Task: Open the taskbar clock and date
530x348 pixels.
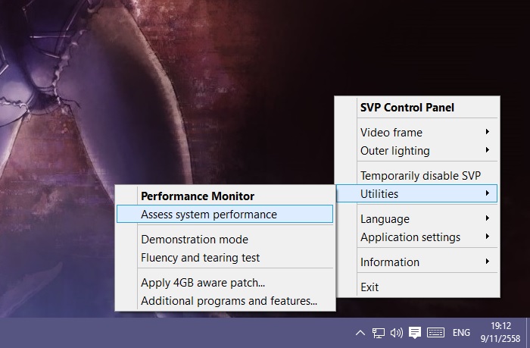Action: pyautogui.click(x=501, y=333)
